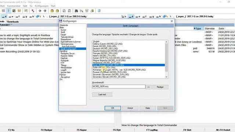Click the second package (unpack) toolbar icon
Image resolution: width=235 pixels, height=132 pixels.
coord(57,11)
